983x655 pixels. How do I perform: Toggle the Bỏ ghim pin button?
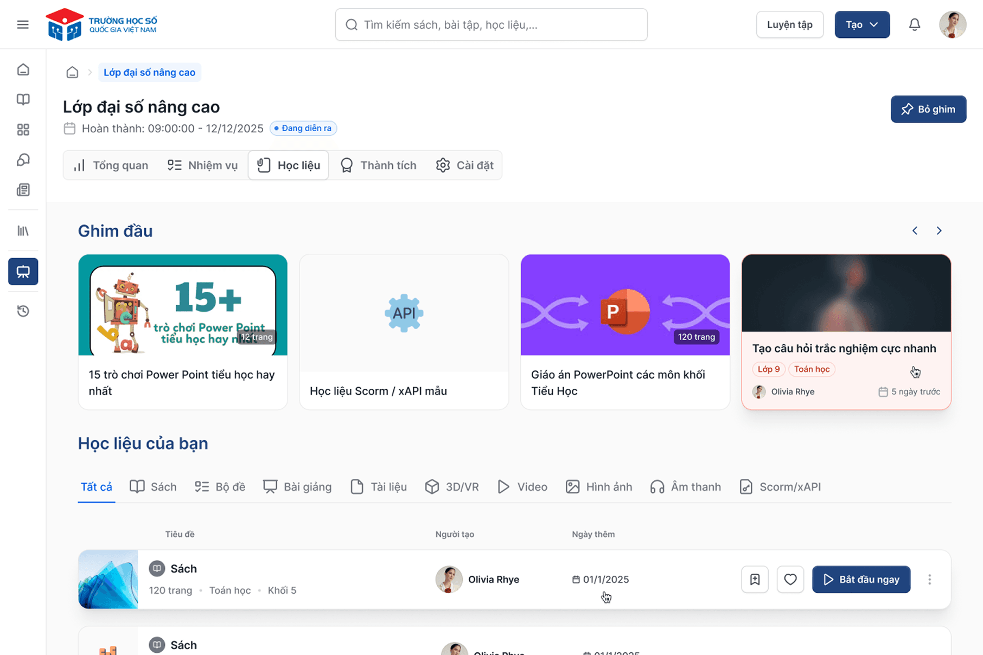pos(928,109)
